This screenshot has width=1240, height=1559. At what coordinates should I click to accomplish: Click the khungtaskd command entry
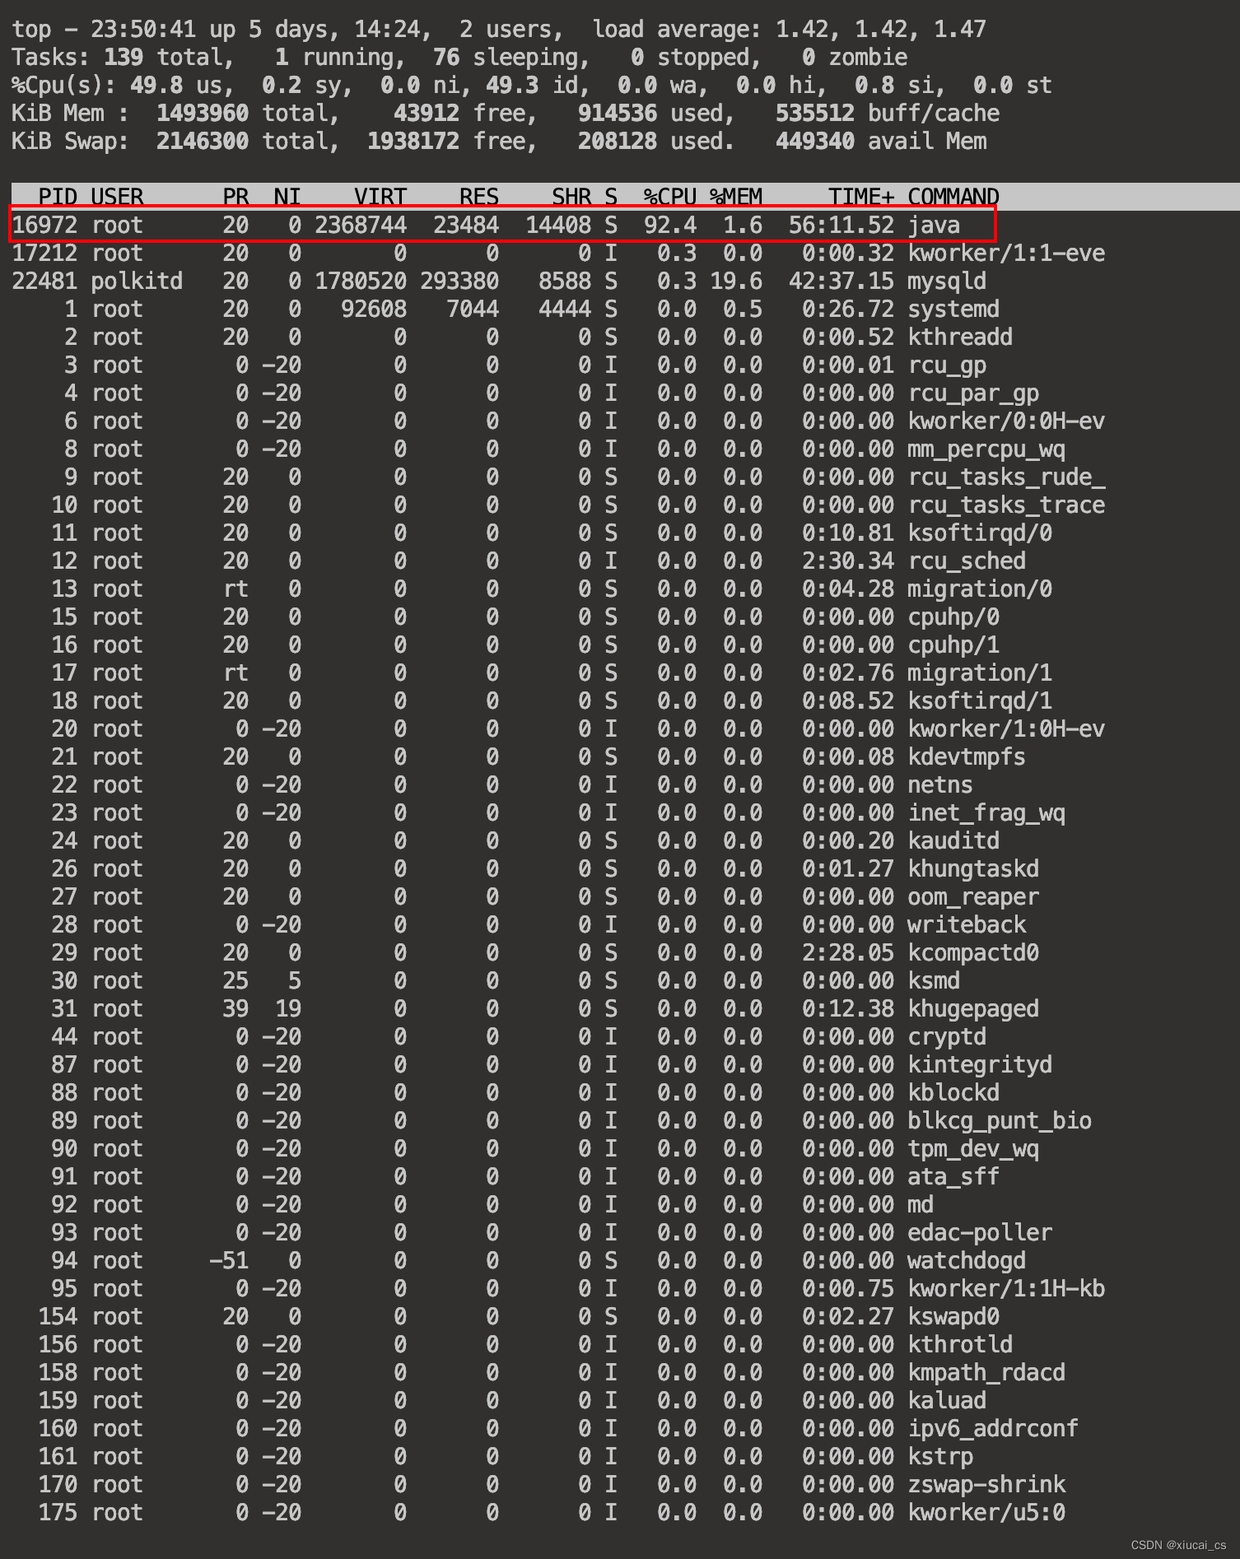(x=972, y=869)
